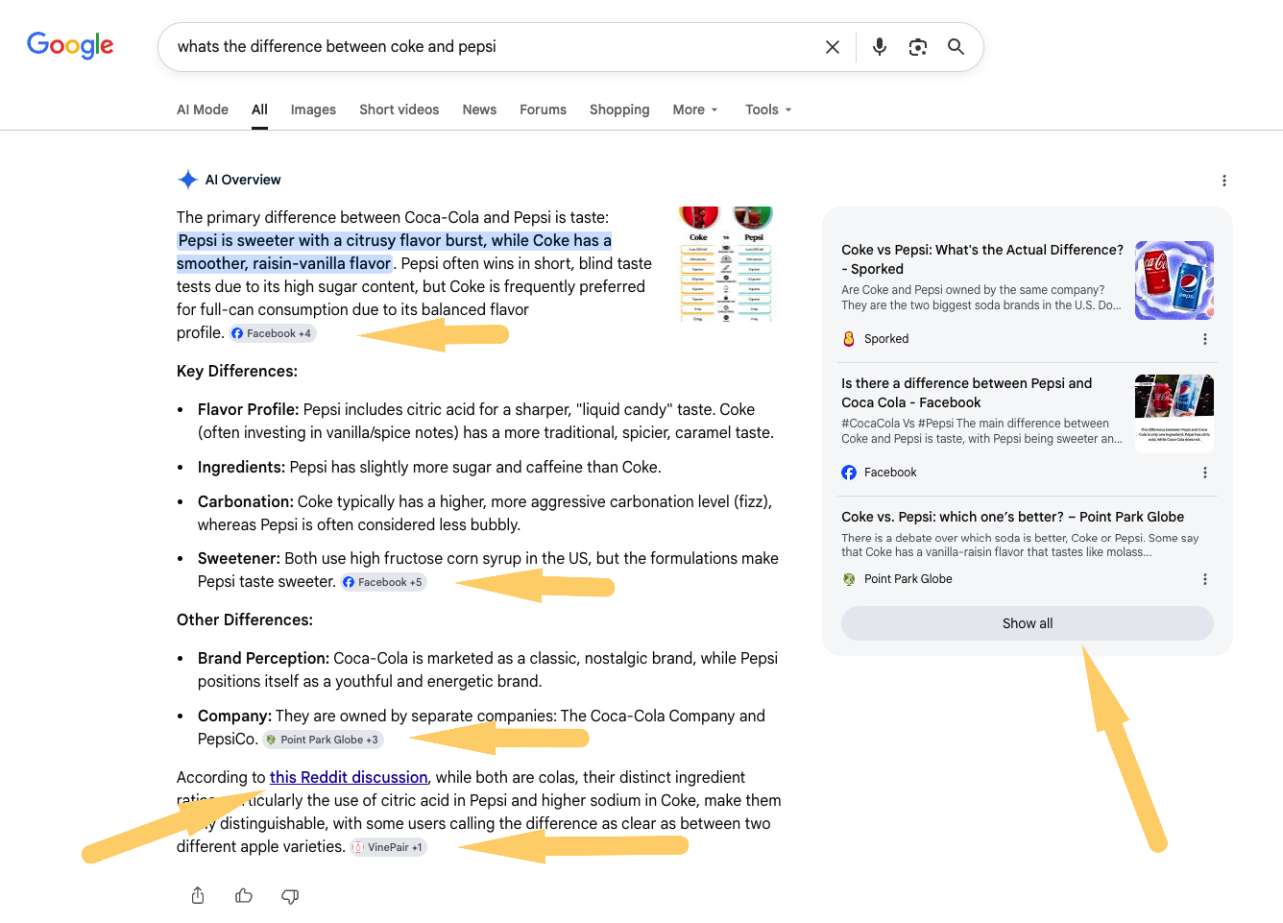Screen dimensions: 1283x923
Task: Open options menu for Point Park Globe result
Action: pyautogui.click(x=1205, y=579)
